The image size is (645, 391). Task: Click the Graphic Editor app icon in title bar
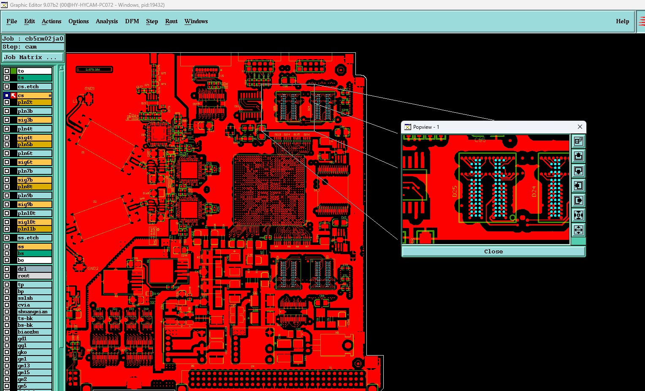click(4, 5)
